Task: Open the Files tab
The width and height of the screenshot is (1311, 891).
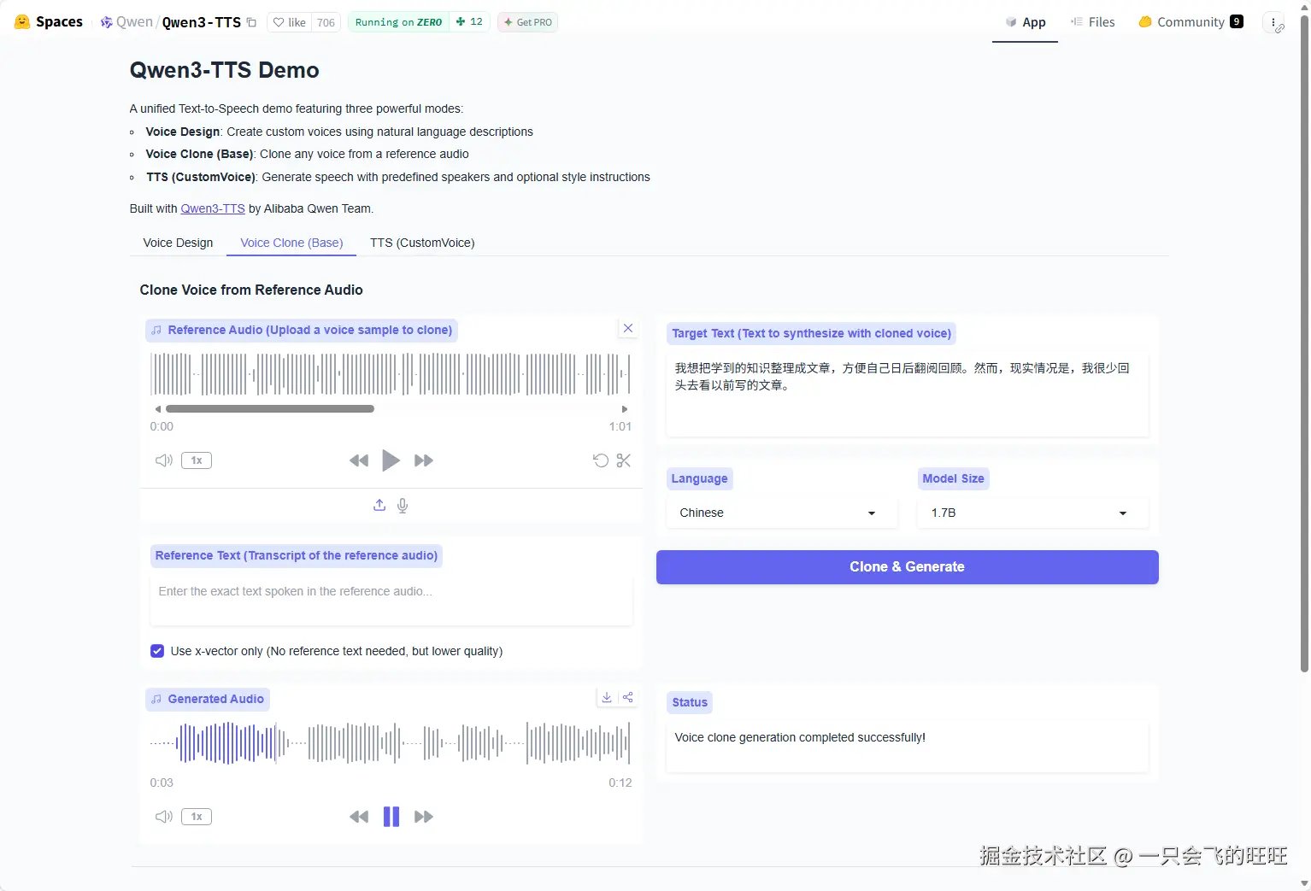Action: click(x=1093, y=22)
